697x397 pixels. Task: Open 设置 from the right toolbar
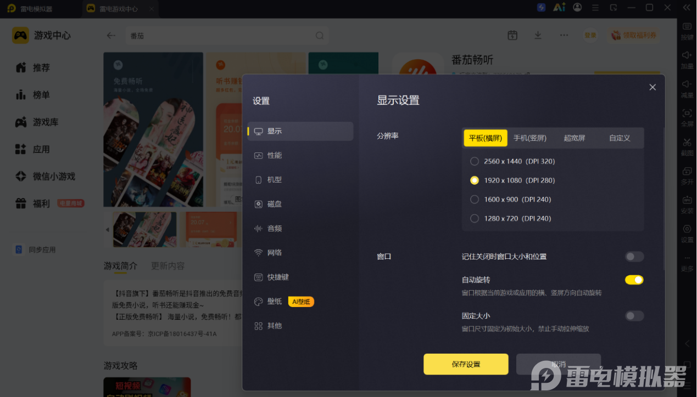click(687, 234)
